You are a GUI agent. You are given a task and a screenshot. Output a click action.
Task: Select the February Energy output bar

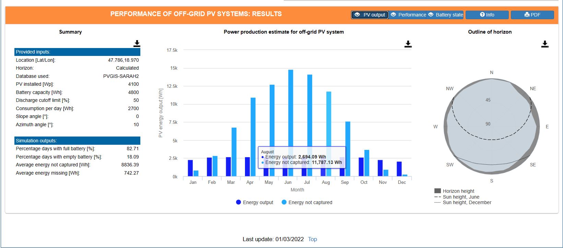pyautogui.click(x=209, y=167)
